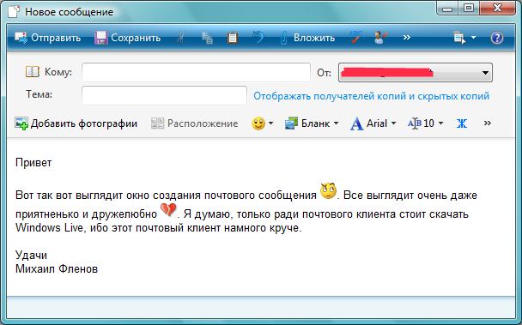This screenshot has height=325, width=522.
Task: Insert the smiley emoticon from formatting bar
Action: pyautogui.click(x=258, y=123)
